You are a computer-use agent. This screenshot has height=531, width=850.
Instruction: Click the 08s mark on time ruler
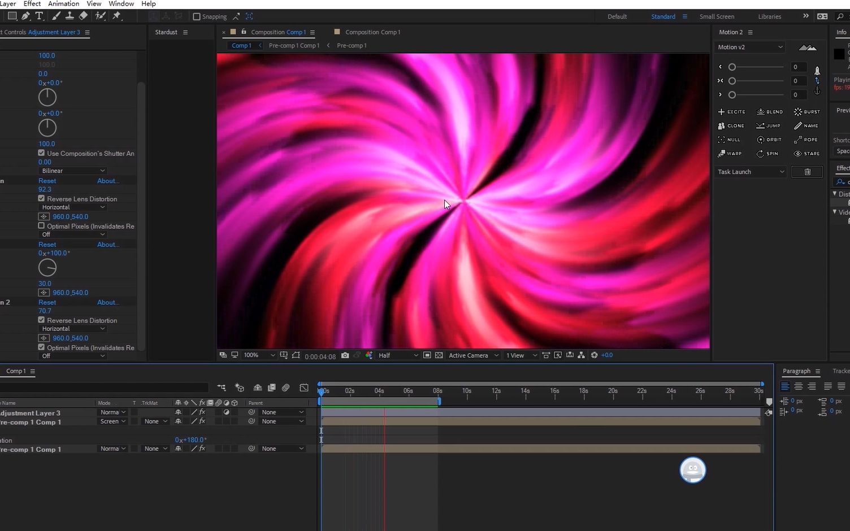437,391
